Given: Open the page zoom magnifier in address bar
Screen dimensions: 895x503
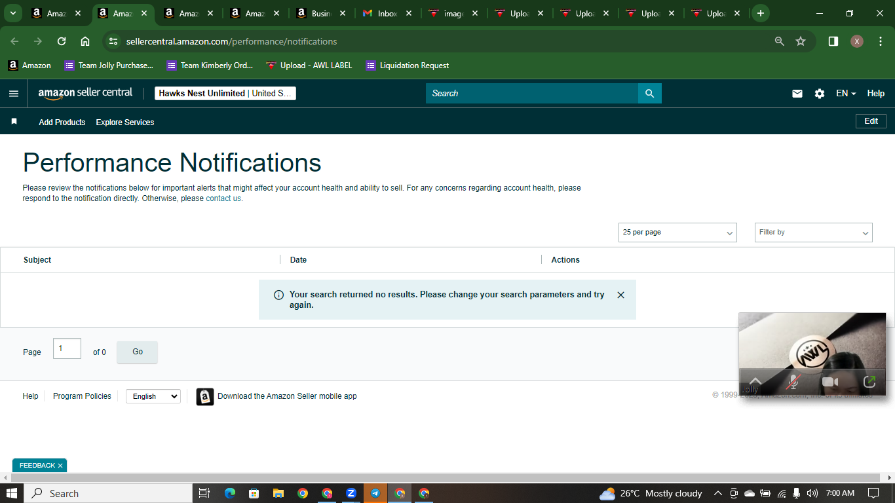Looking at the screenshot, I should 780,41.
